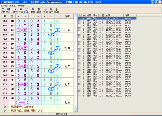This screenshot has height=116, width=162.
Task: Click the prediction cell showing 4, x
Action: [67, 102]
